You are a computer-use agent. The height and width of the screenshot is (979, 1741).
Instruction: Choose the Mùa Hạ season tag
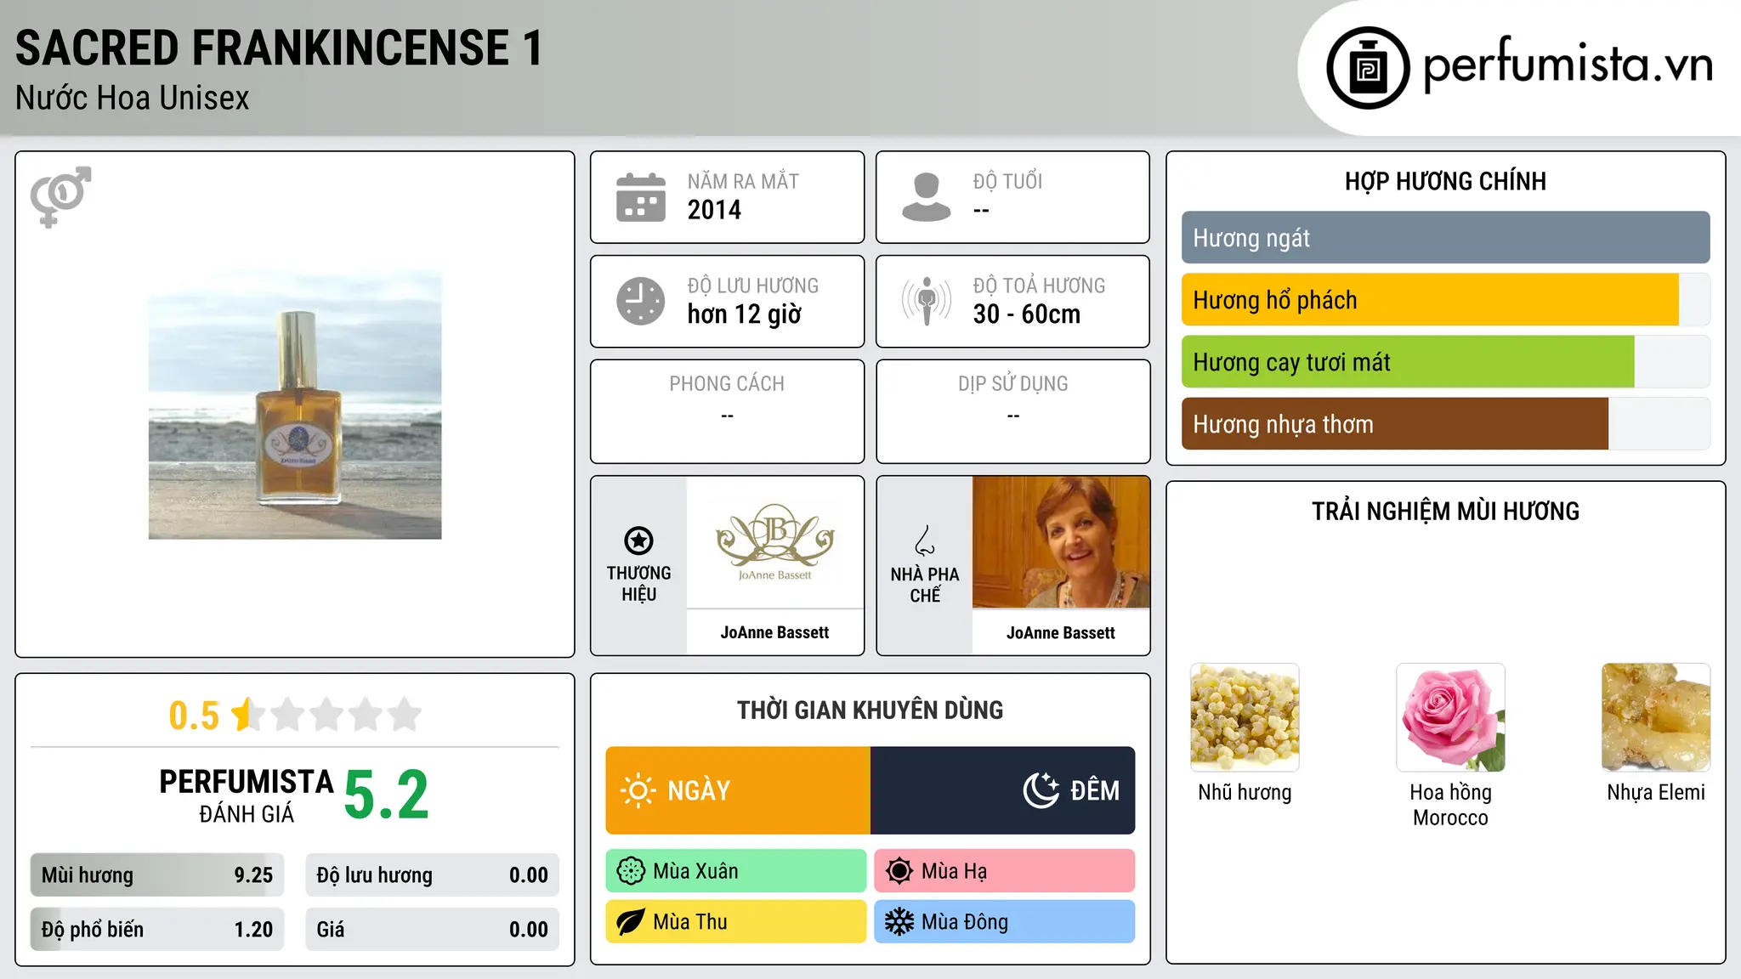pyautogui.click(x=1005, y=871)
